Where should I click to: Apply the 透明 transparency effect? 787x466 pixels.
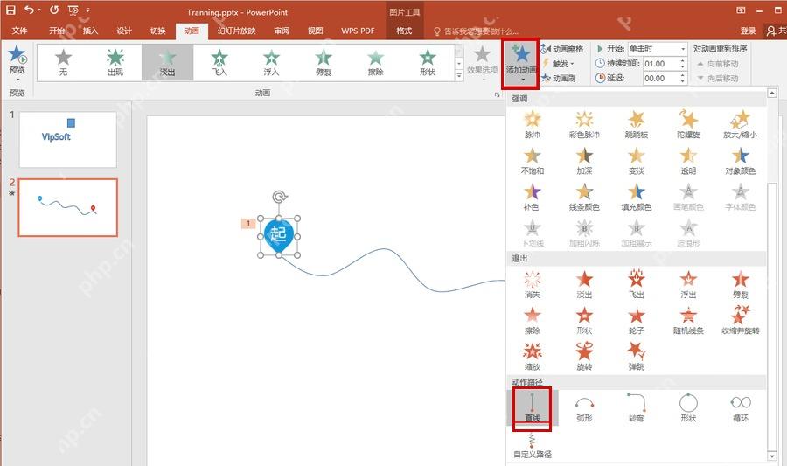coord(688,161)
